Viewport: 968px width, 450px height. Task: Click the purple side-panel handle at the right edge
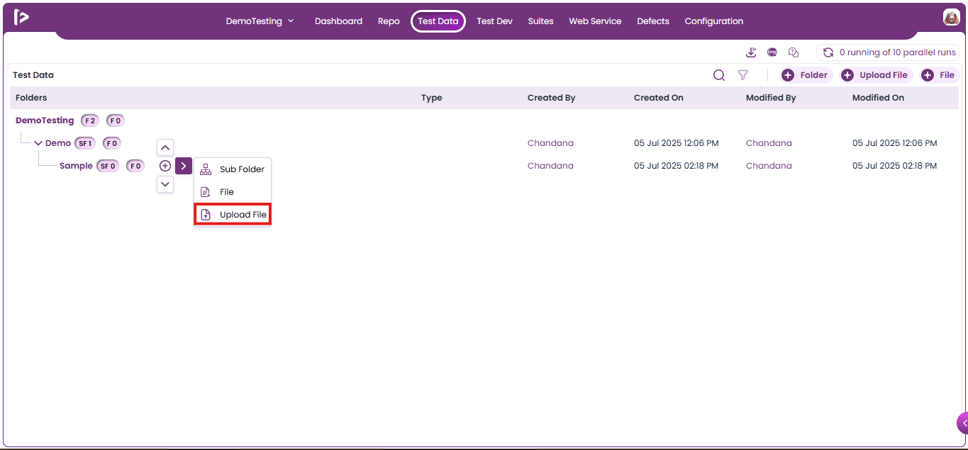[963, 423]
